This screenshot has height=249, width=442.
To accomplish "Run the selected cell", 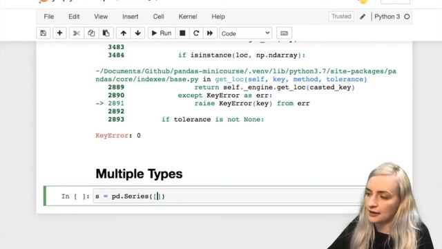I will point(162,33).
